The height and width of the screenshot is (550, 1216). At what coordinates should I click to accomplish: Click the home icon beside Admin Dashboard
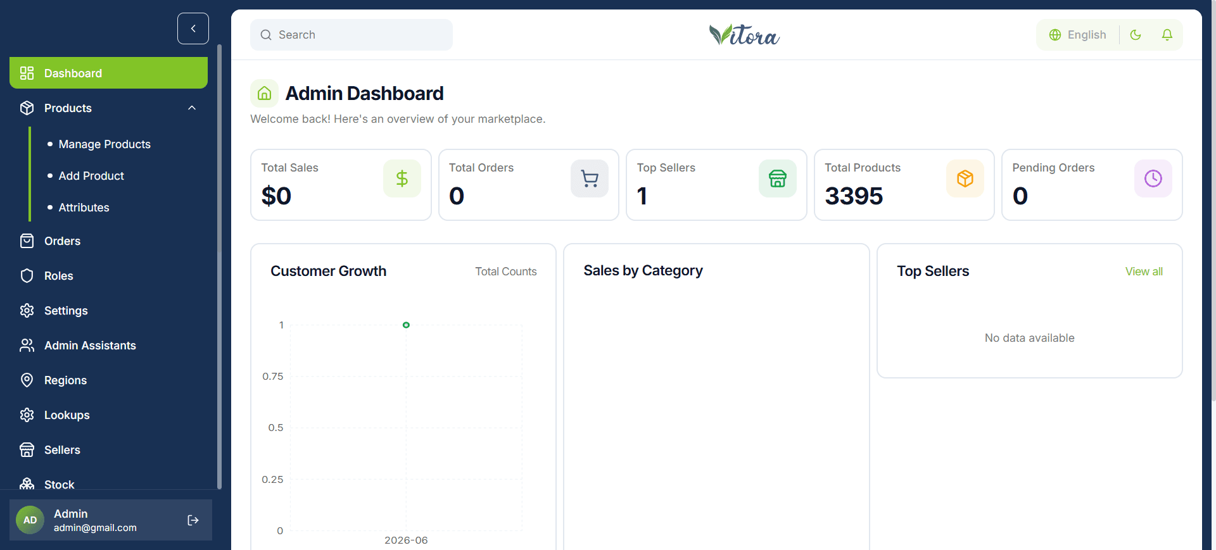point(265,93)
